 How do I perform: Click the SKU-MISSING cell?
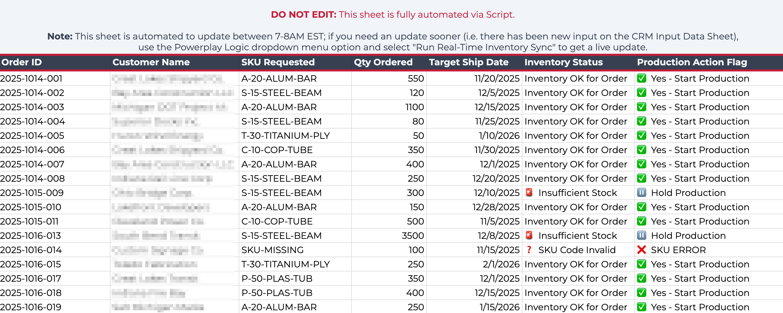(x=272, y=250)
